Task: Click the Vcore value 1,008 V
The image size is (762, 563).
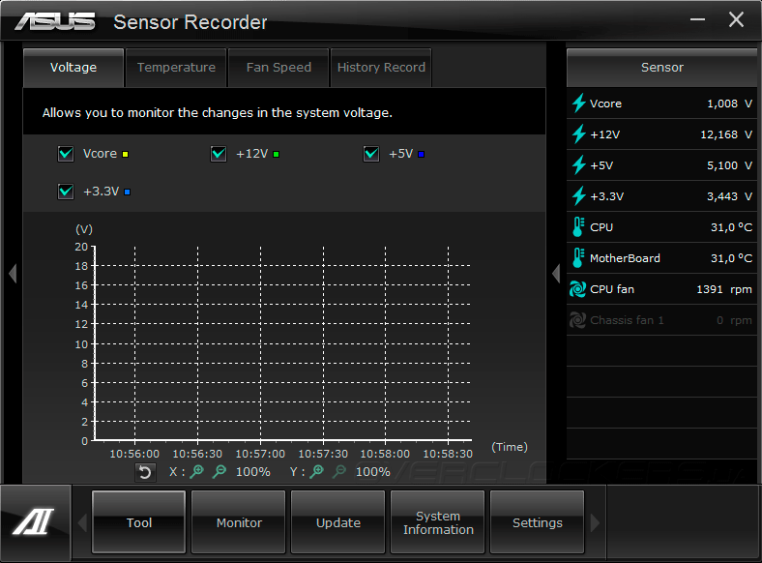Action: pyautogui.click(x=729, y=104)
